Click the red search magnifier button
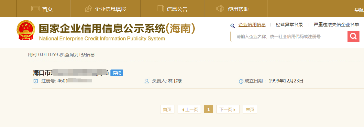The height and width of the screenshot is (127, 364). tap(353, 37)
